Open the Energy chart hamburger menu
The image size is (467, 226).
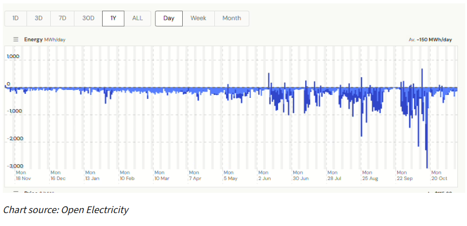point(16,39)
